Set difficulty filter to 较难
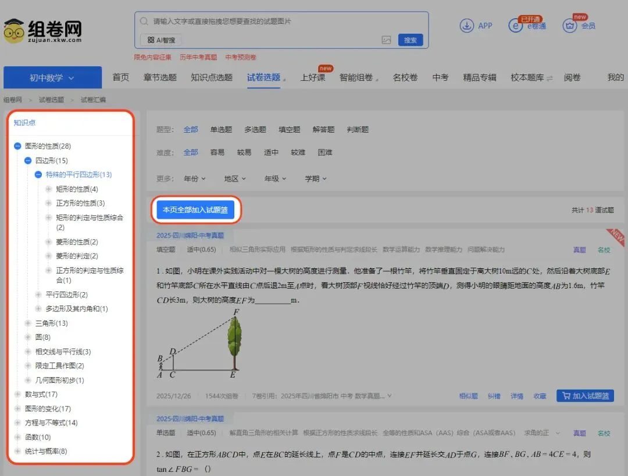Viewport: 628px width, 476px height. (x=298, y=152)
